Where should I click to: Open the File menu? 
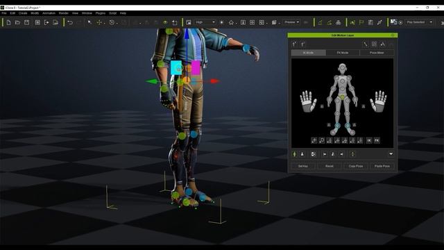pos(4,13)
